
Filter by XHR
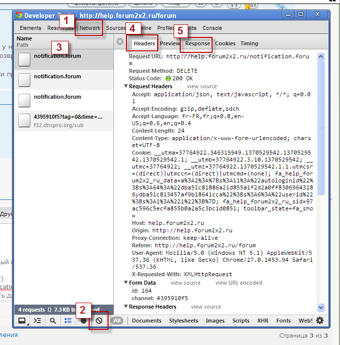click(x=263, y=321)
